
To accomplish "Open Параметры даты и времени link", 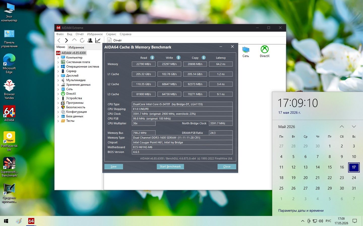I will [301, 210].
